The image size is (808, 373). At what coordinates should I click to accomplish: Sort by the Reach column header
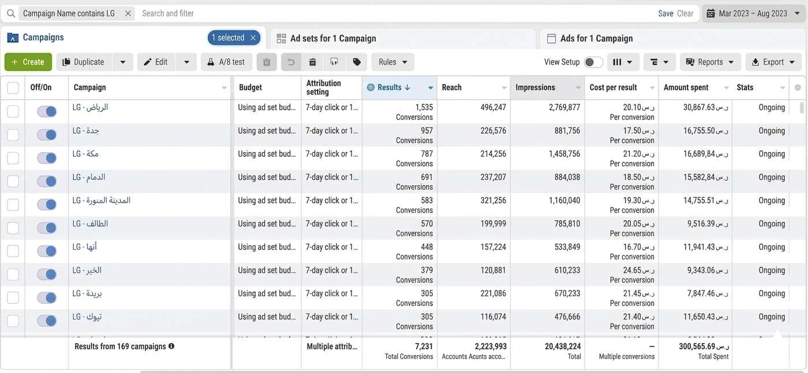(452, 88)
